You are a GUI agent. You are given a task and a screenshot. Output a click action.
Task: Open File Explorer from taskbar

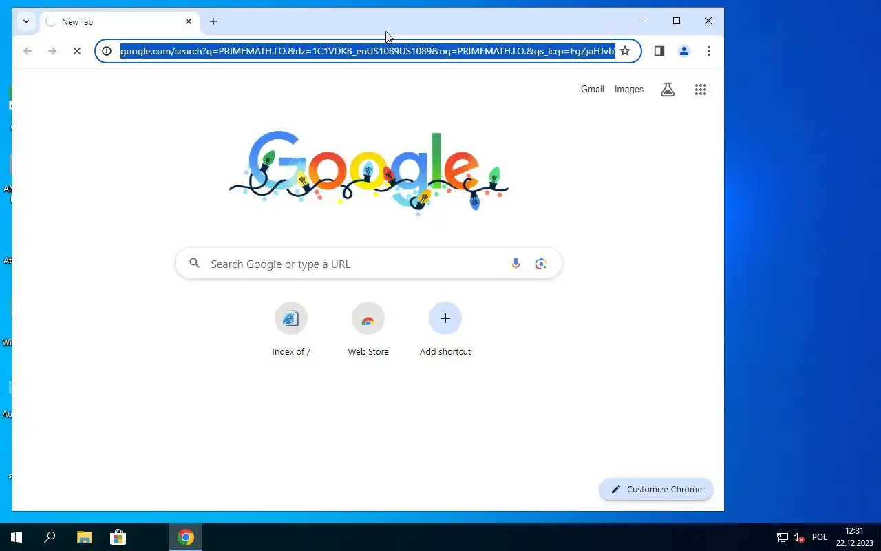(84, 537)
